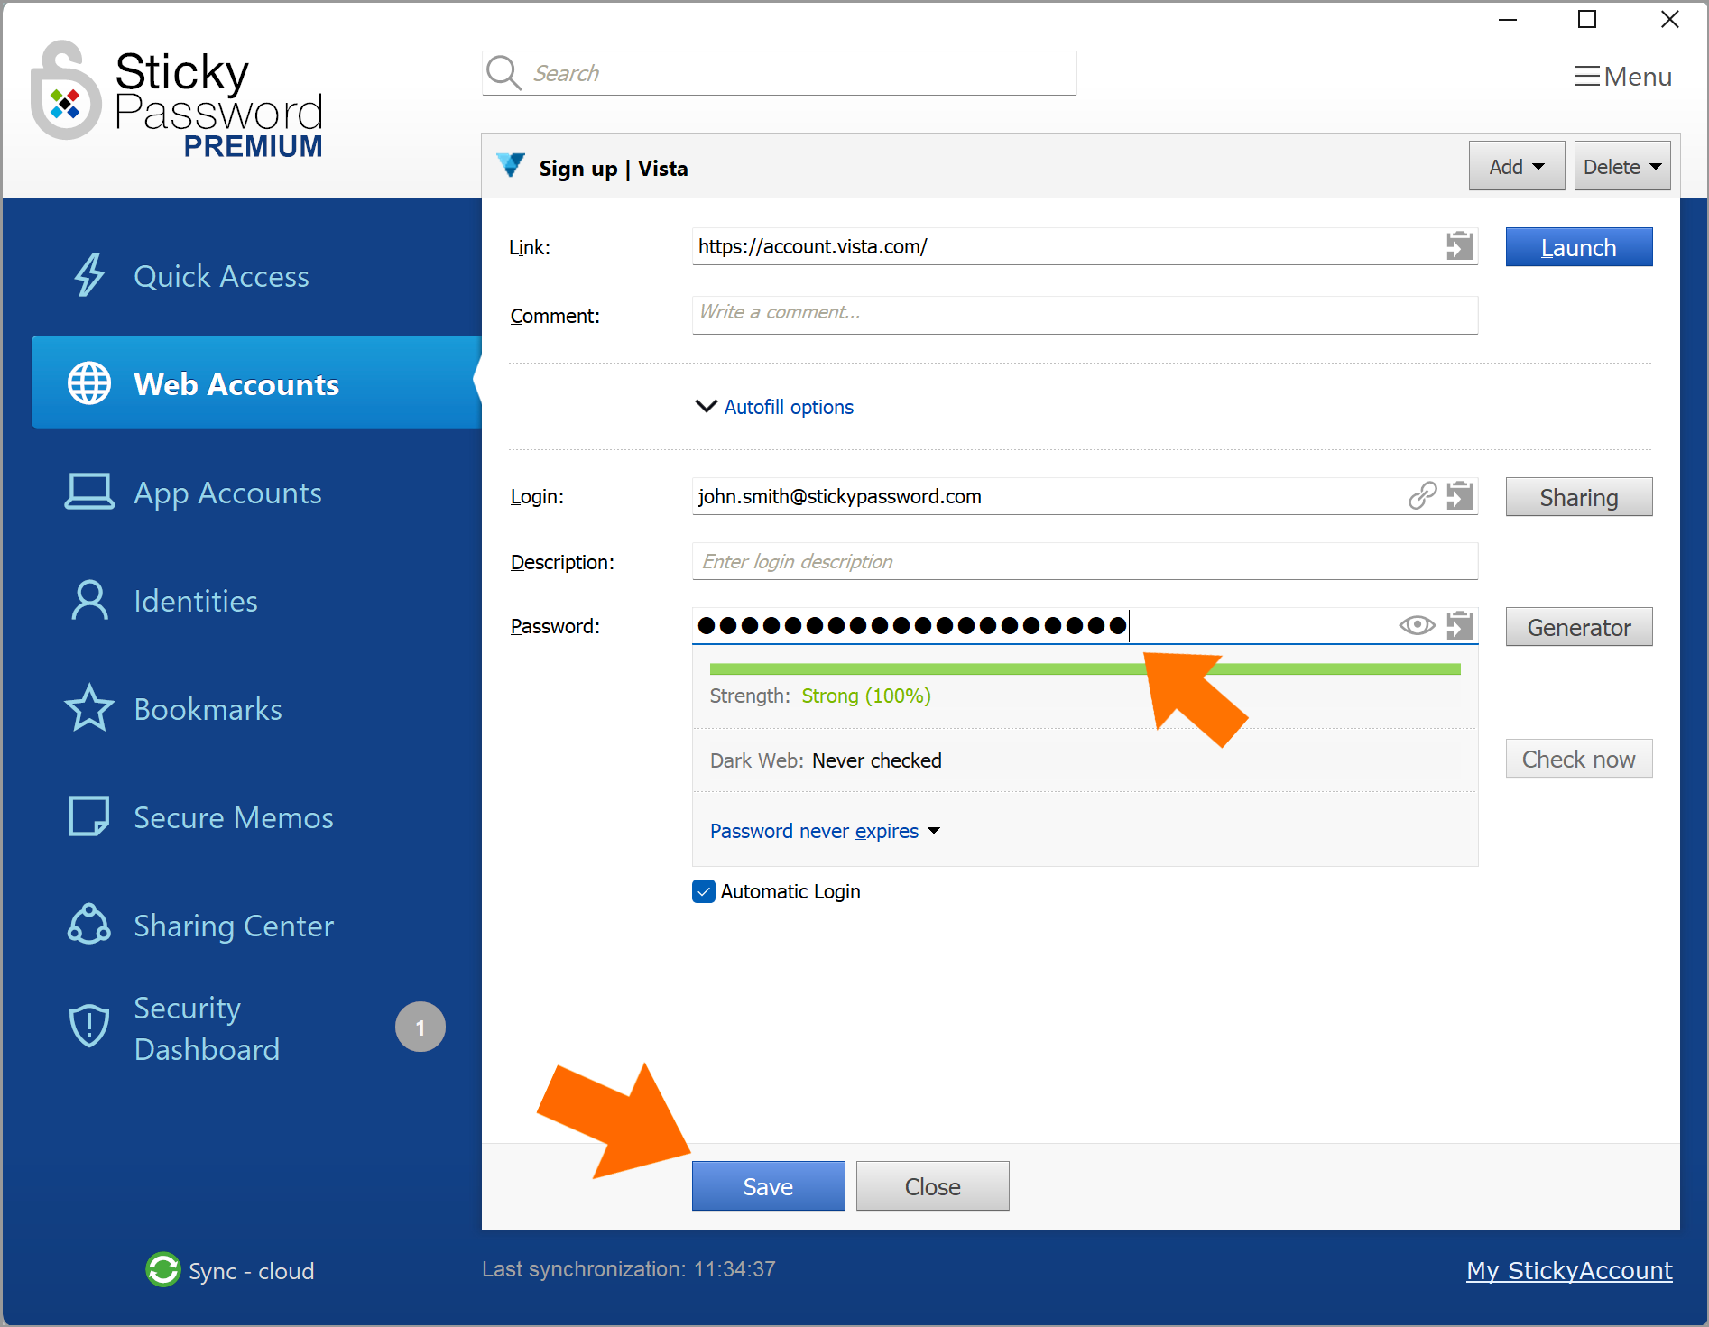Click the Quick Access lightning icon
The width and height of the screenshot is (1709, 1327).
click(x=88, y=275)
